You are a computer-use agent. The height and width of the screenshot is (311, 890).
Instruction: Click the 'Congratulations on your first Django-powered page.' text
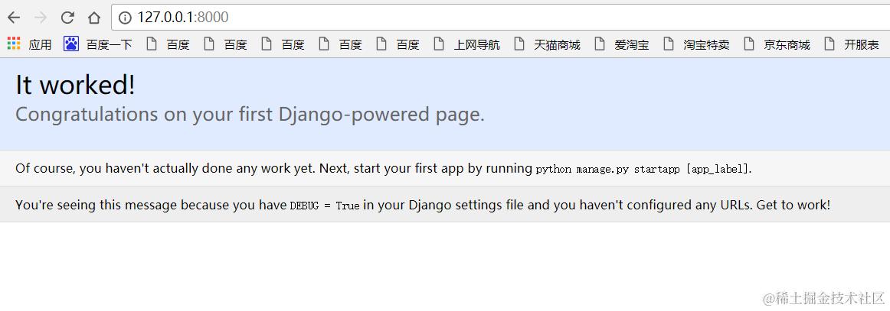click(250, 115)
